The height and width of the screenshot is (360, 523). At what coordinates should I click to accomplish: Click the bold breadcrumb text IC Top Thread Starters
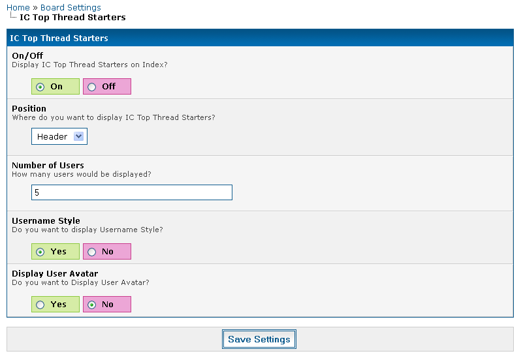tap(72, 17)
